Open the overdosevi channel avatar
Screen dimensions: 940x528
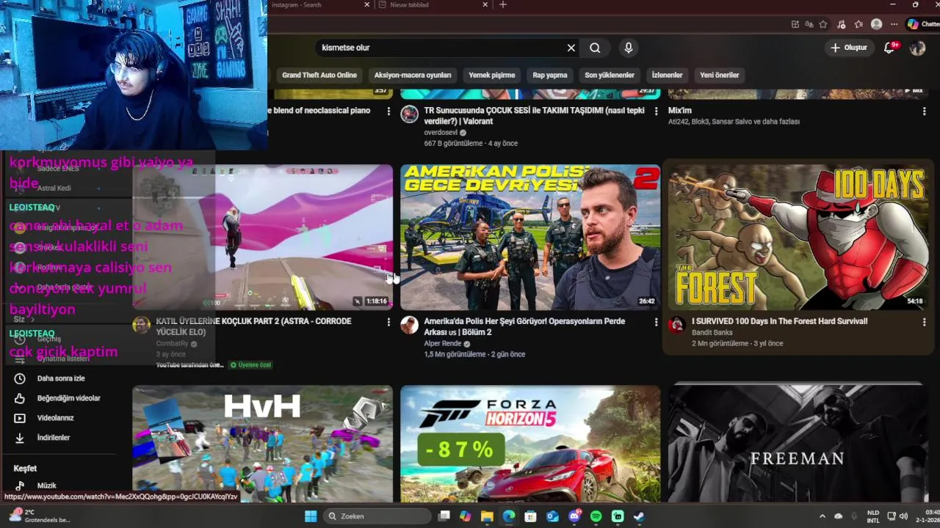(x=409, y=114)
